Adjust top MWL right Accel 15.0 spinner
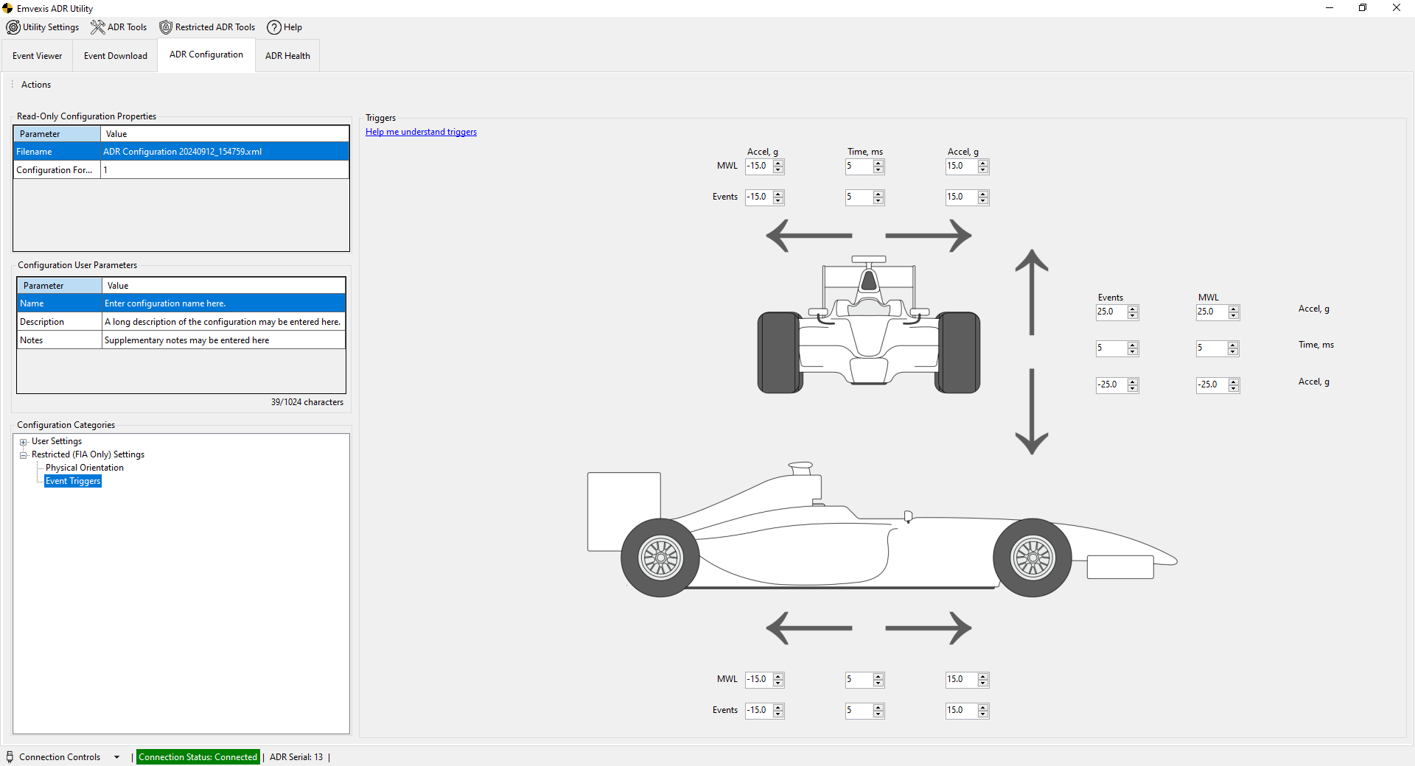 tap(982, 166)
